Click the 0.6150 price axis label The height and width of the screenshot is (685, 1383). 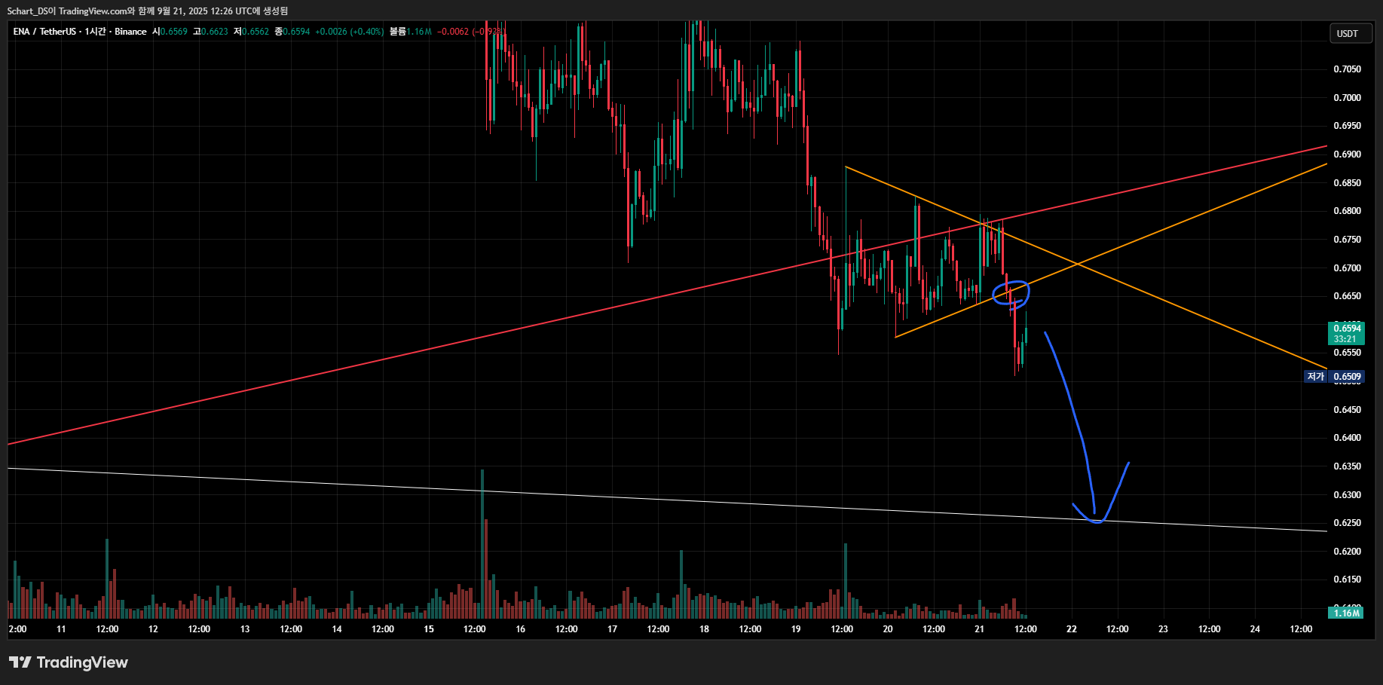[1347, 579]
